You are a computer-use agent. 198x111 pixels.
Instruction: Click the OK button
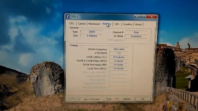(x=143, y=99)
